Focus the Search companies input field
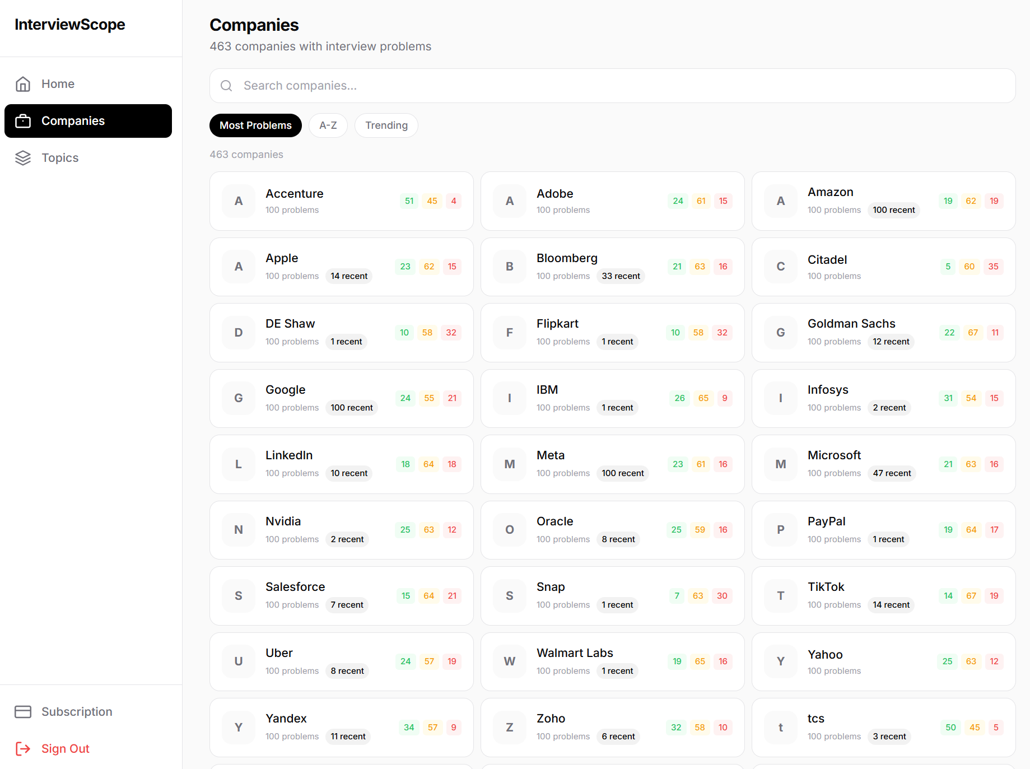This screenshot has height=769, width=1030. coord(612,86)
